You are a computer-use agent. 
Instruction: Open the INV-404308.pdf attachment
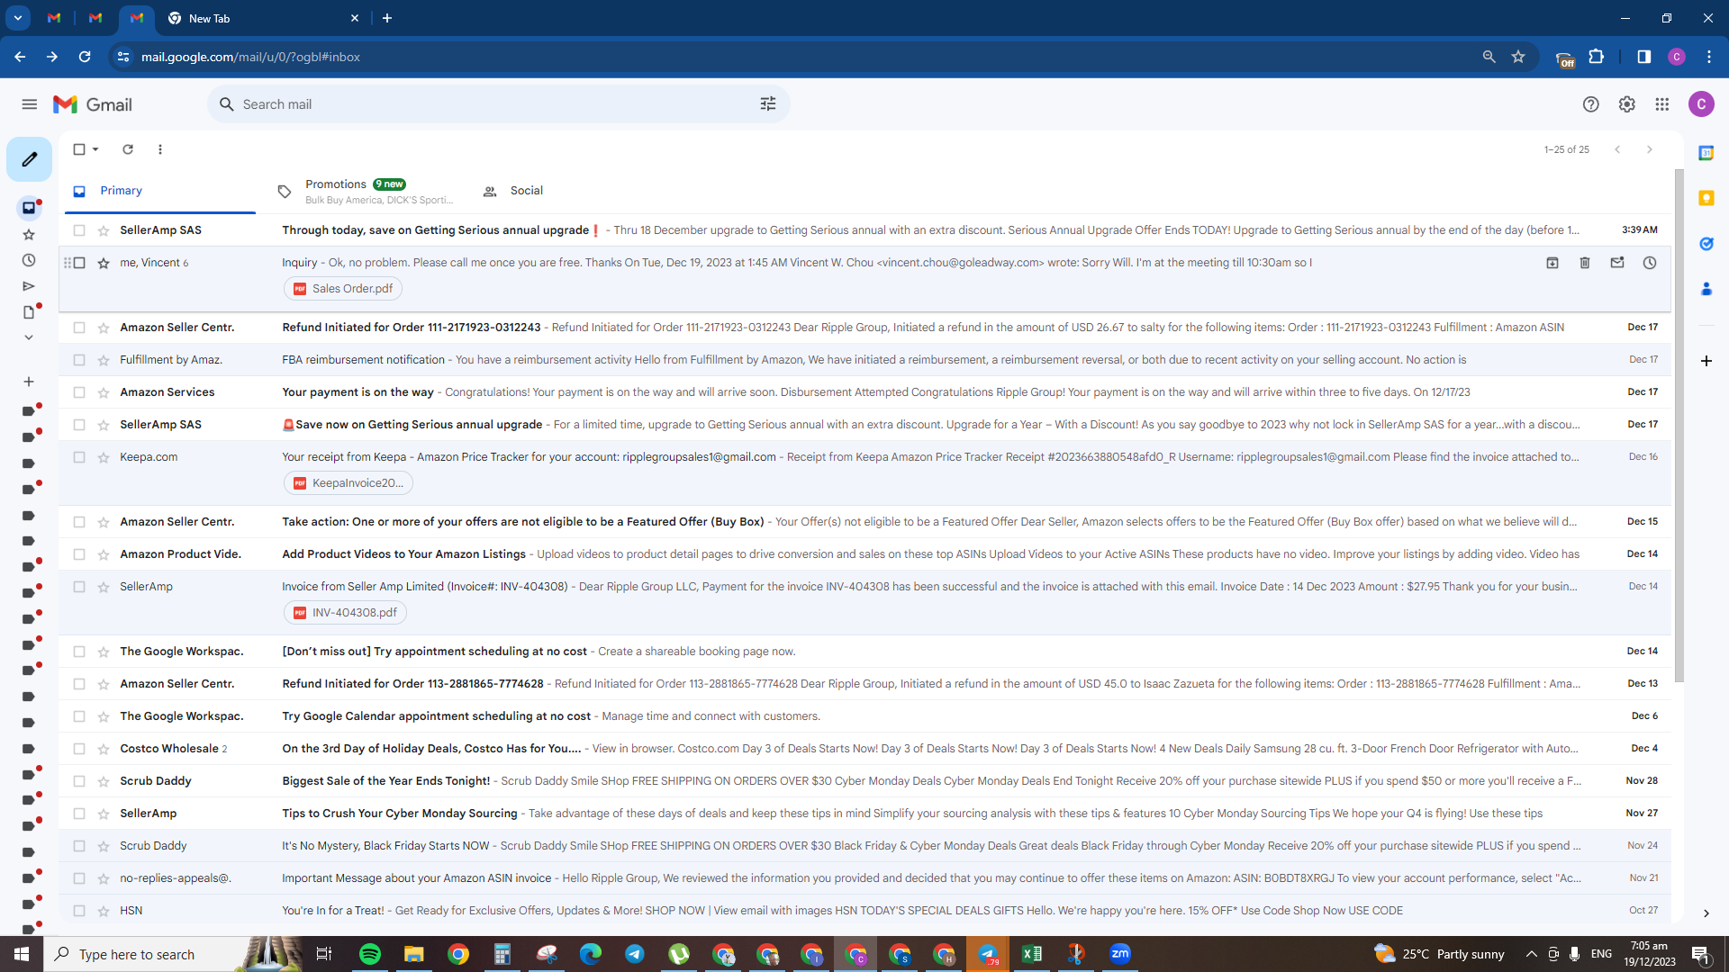click(345, 613)
